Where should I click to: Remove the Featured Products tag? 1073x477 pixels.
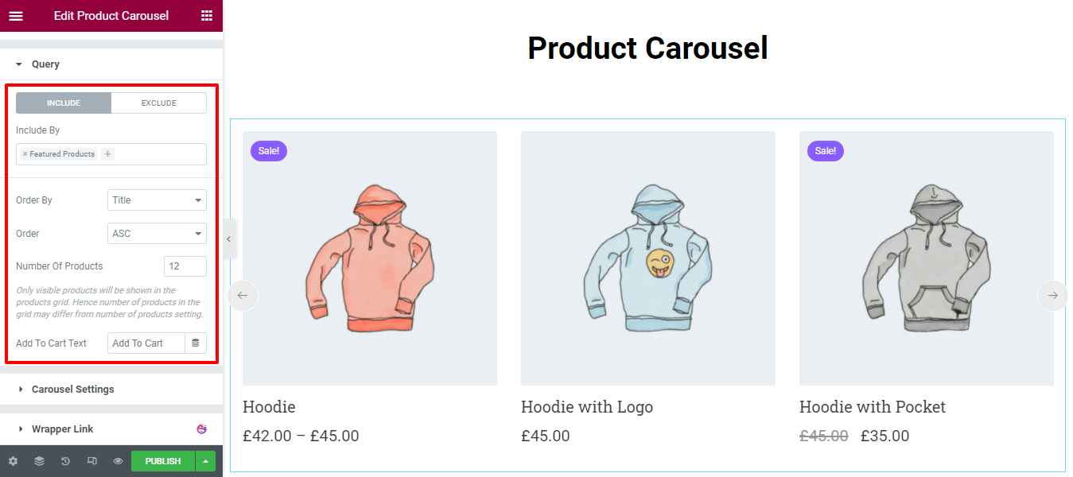point(25,154)
